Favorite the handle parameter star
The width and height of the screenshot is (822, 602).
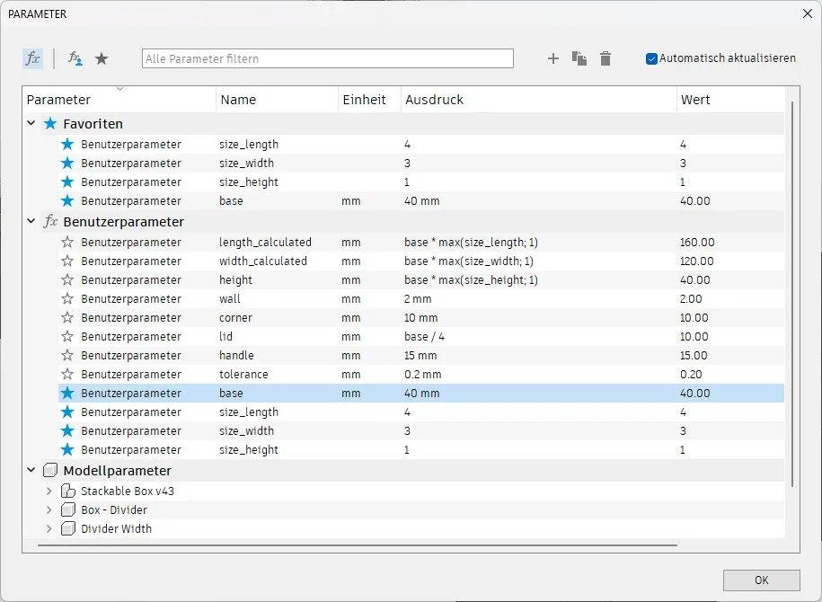67,356
